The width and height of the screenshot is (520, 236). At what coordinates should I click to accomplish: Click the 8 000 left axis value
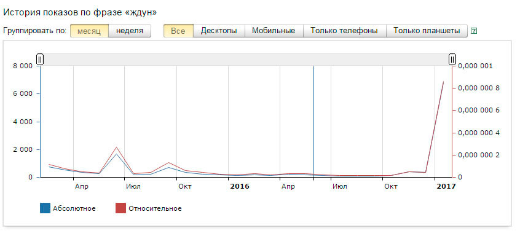pos(23,66)
